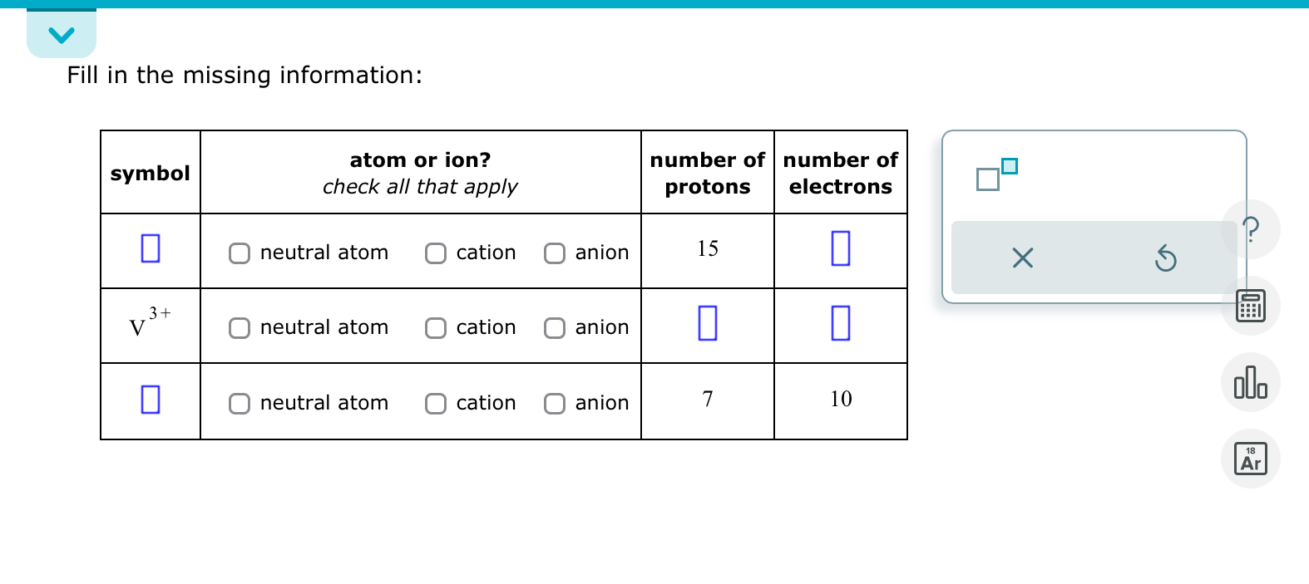Check anion for the third row

pos(554,404)
